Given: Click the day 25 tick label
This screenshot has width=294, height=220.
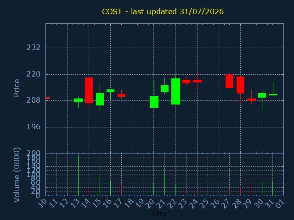Looking at the screenshot, I should [205, 203].
